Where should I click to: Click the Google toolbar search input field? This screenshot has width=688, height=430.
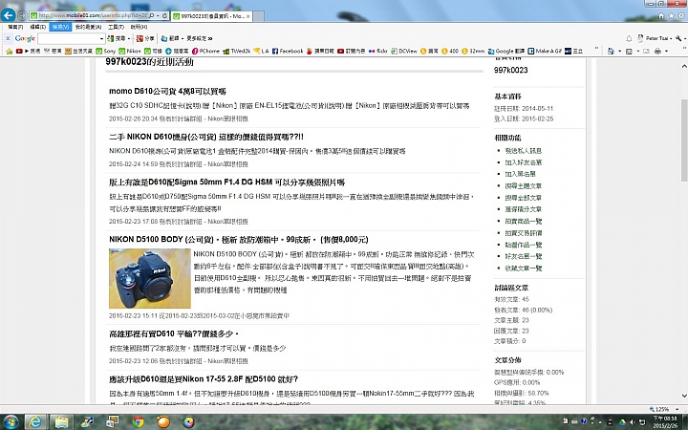[x=69, y=38]
